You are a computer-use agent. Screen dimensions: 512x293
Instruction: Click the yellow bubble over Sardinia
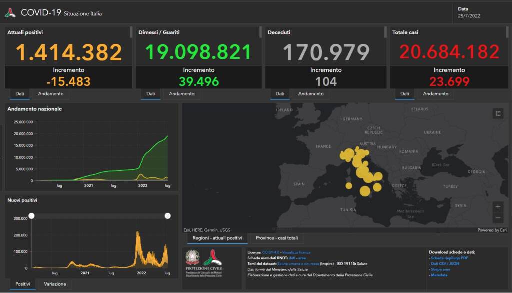[349, 186]
